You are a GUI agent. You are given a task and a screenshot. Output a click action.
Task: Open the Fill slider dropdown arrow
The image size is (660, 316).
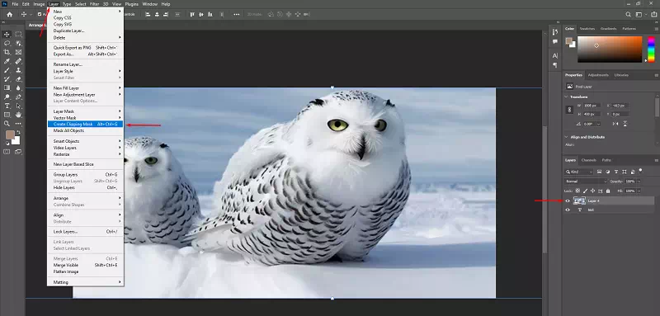tap(639, 191)
